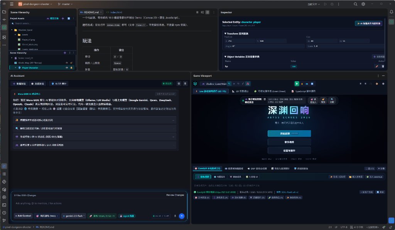Collapse the Scene: Level_01 node
Image resolution: width=395 pixels, height=230 pixels.
pos(12,58)
